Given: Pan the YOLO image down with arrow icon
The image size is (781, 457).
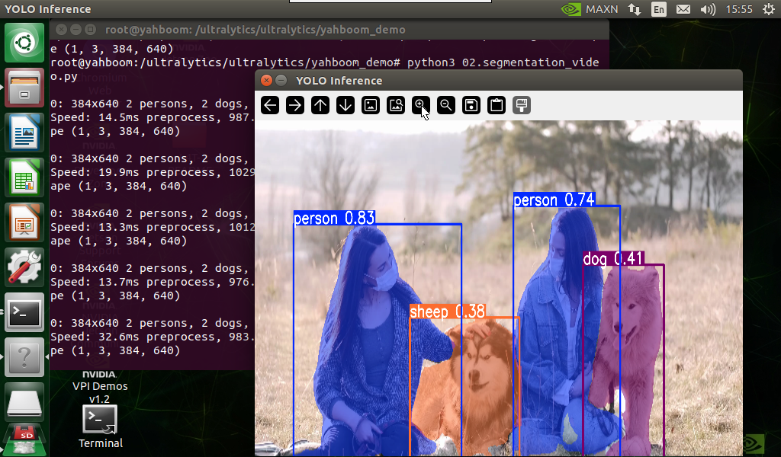Looking at the screenshot, I should [x=346, y=105].
